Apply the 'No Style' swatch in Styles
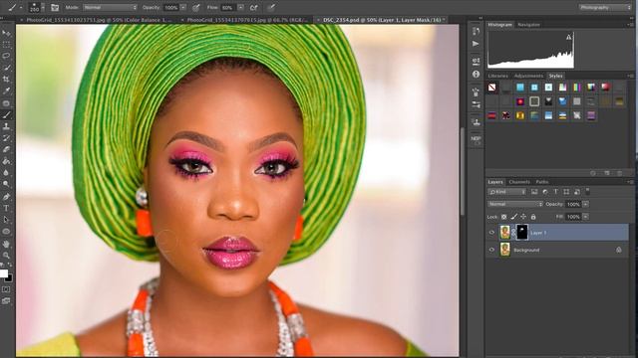Screen dimensions: 638x358 pos(491,87)
